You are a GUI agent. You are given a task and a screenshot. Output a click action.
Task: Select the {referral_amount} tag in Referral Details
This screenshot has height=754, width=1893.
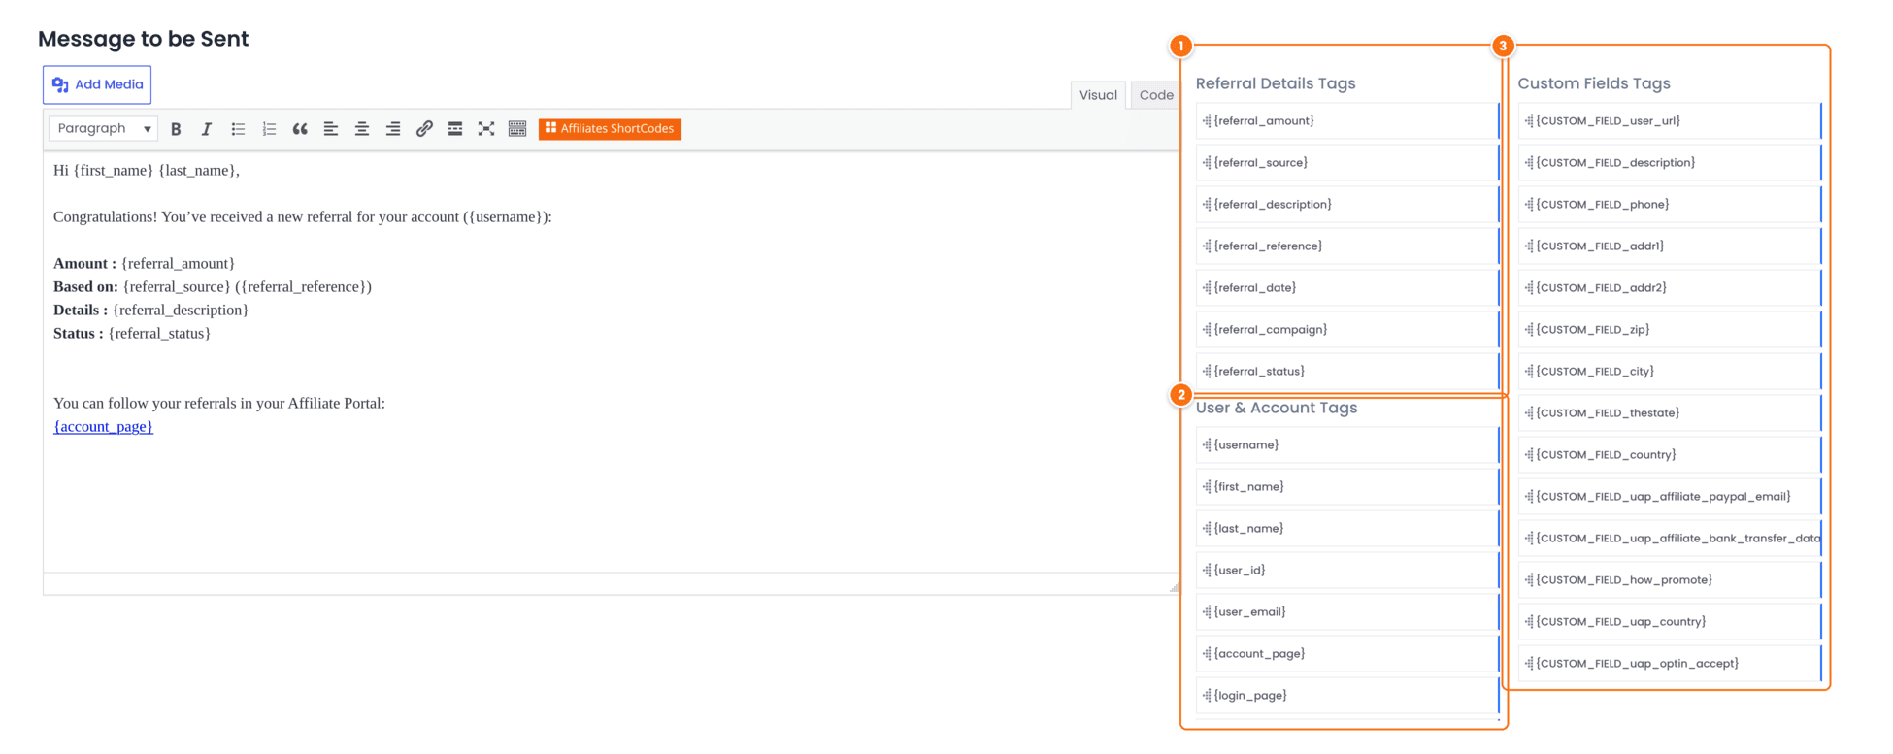point(1347,121)
